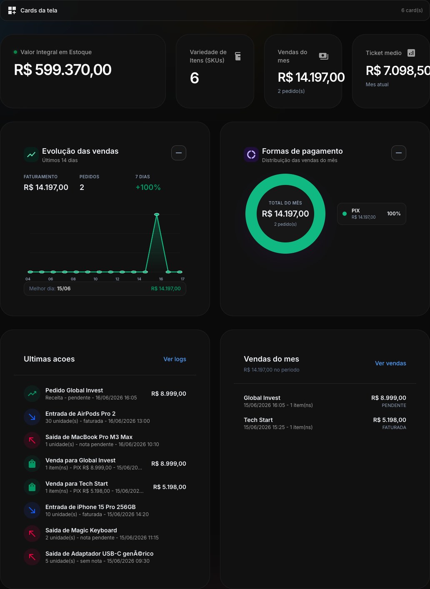Open the Tech Start sale row marked FATURADA
This screenshot has height=589, width=430.
pyautogui.click(x=325, y=424)
